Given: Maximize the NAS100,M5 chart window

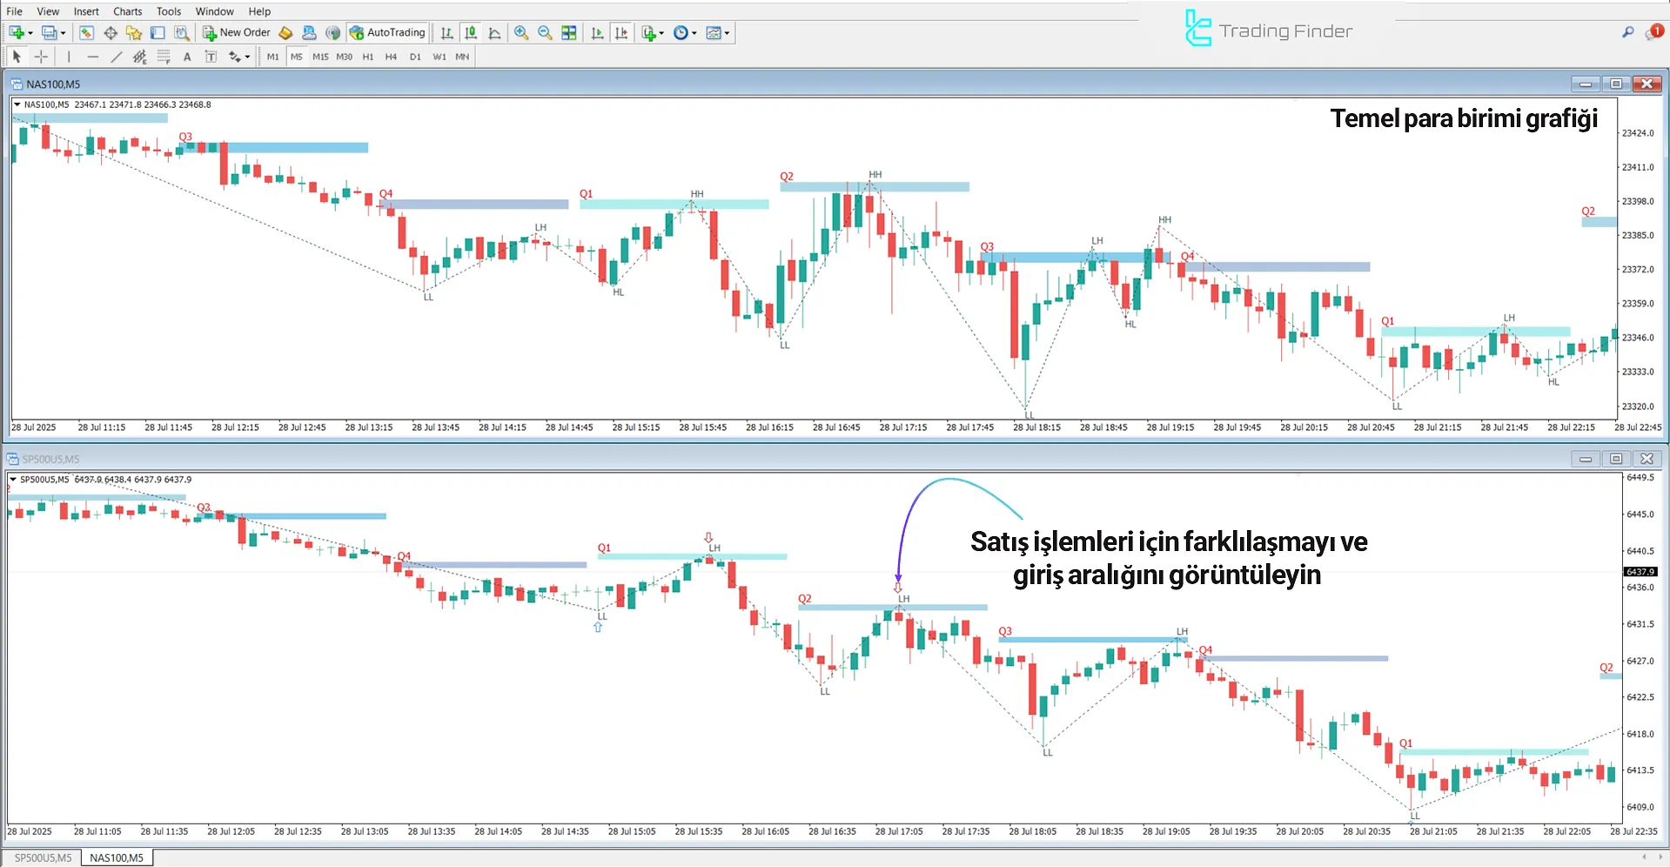Looking at the screenshot, I should coord(1615,84).
